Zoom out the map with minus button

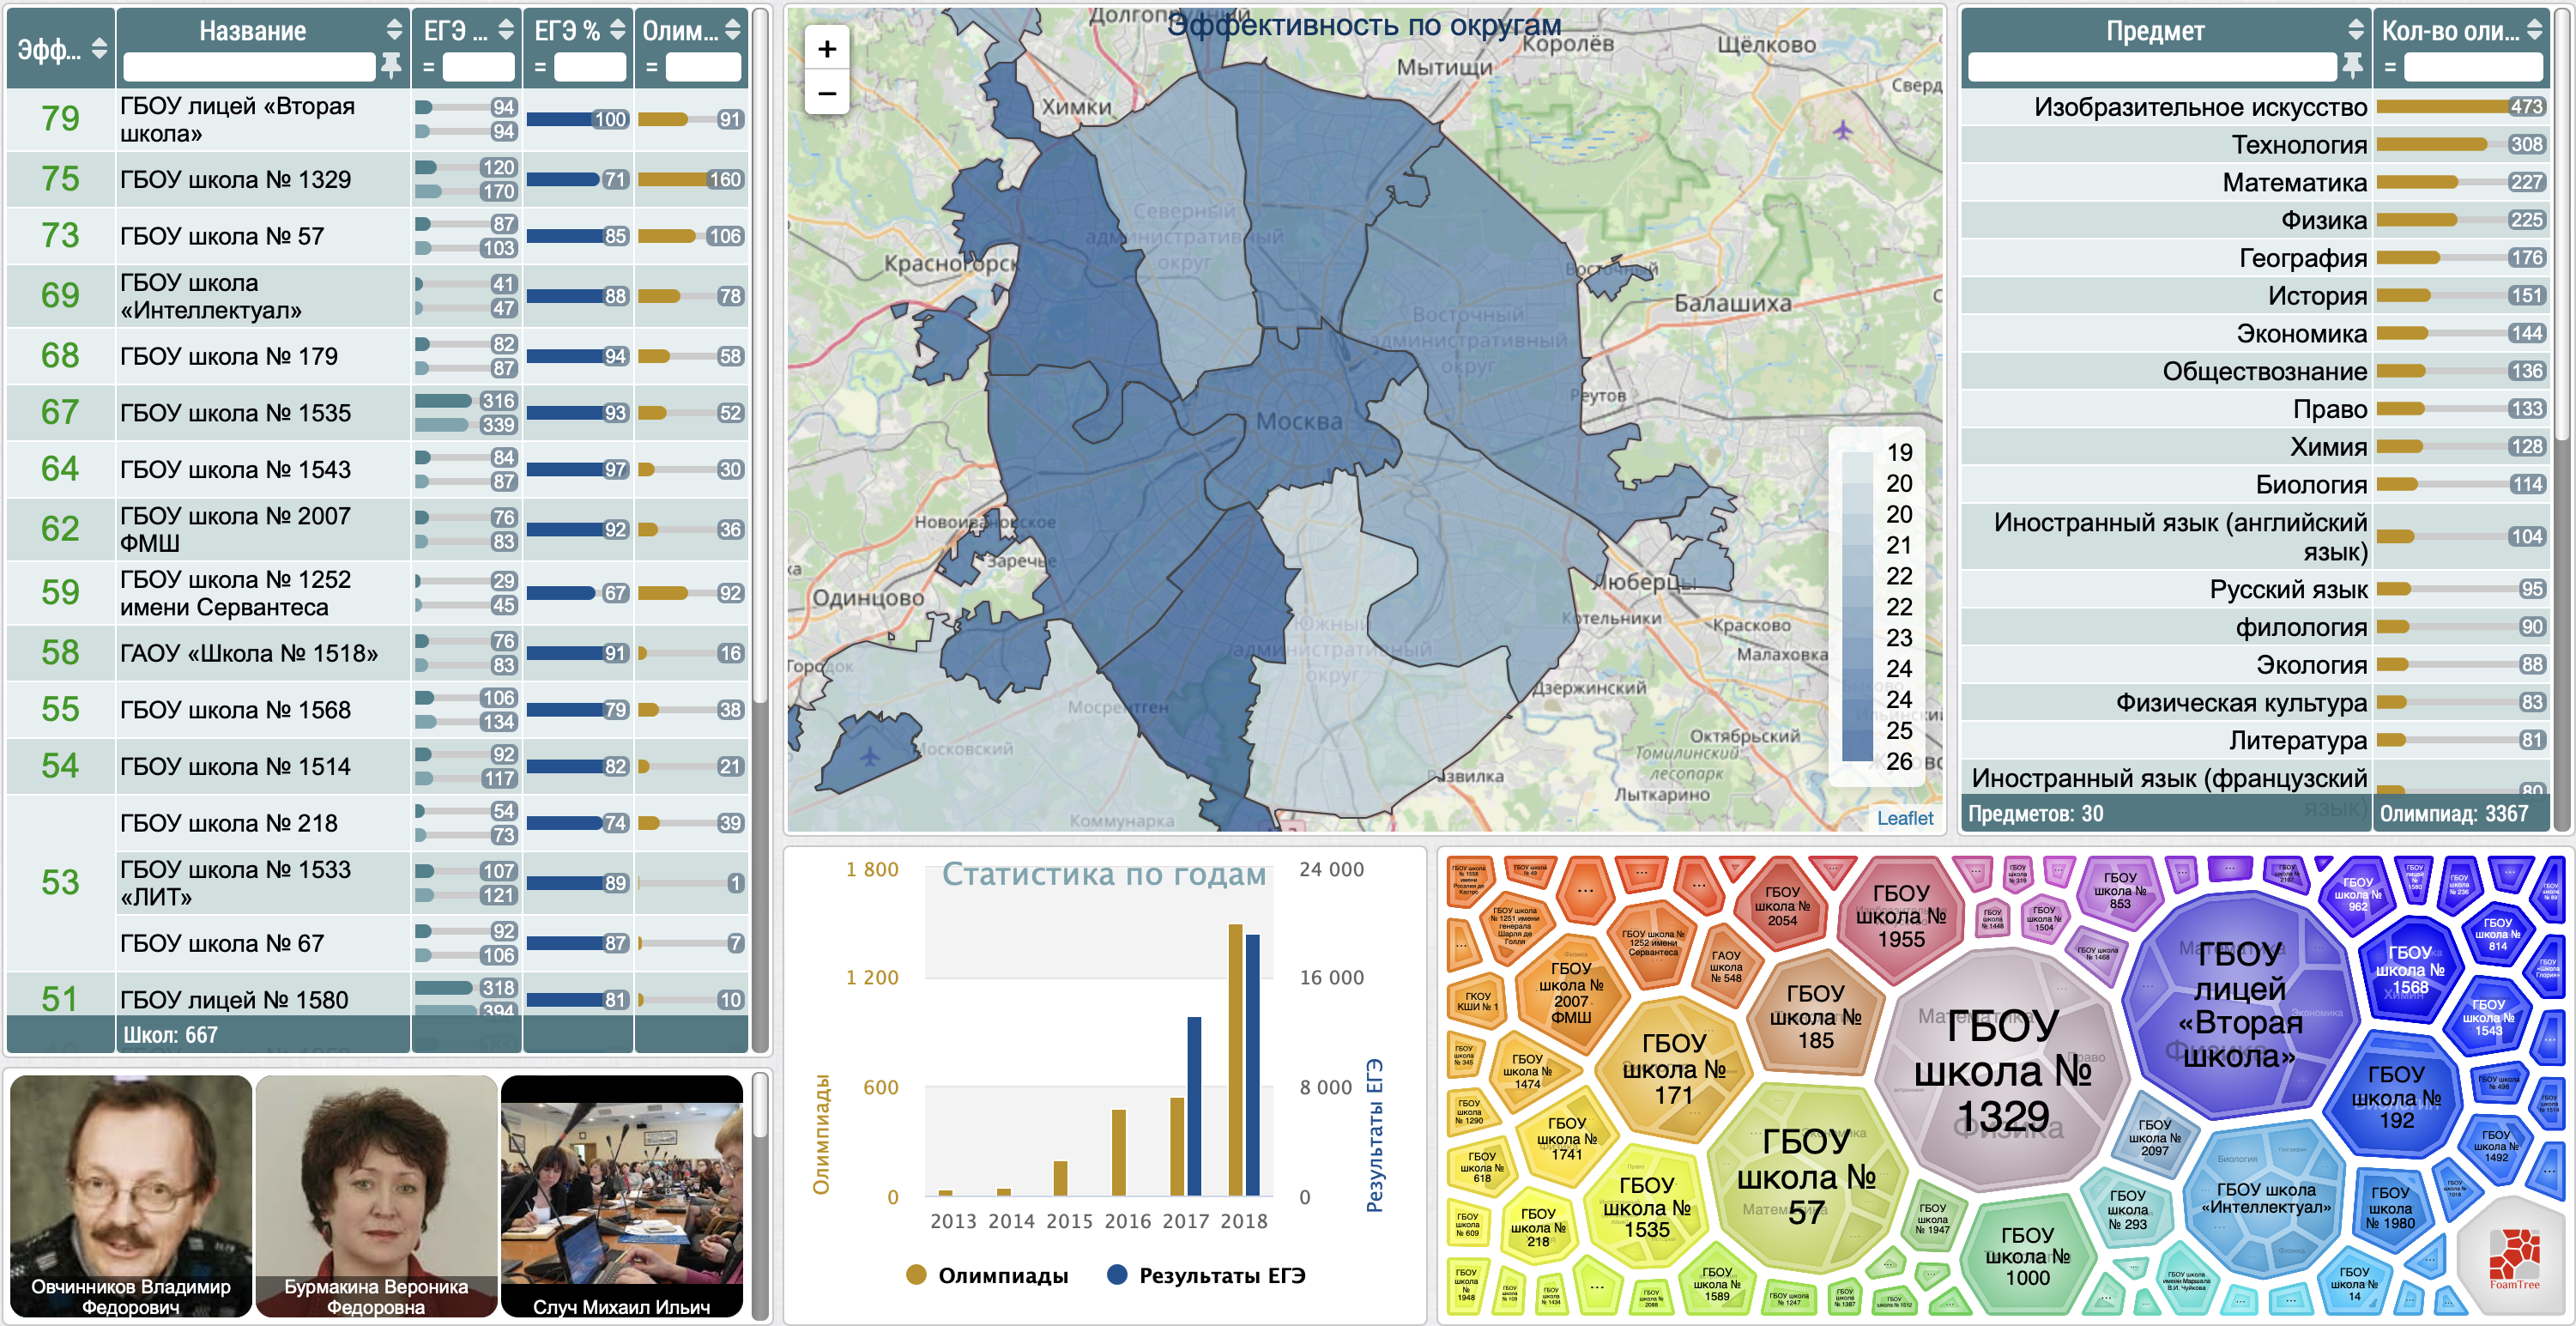827,93
